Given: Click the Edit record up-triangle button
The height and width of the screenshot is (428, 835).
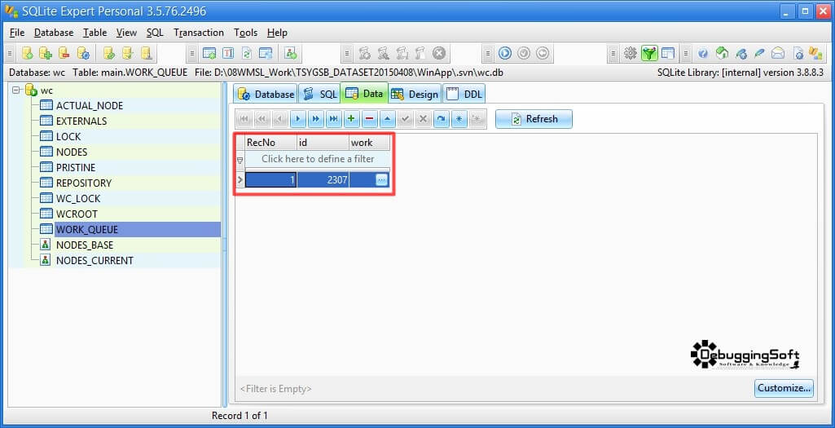Looking at the screenshot, I should click(x=387, y=119).
